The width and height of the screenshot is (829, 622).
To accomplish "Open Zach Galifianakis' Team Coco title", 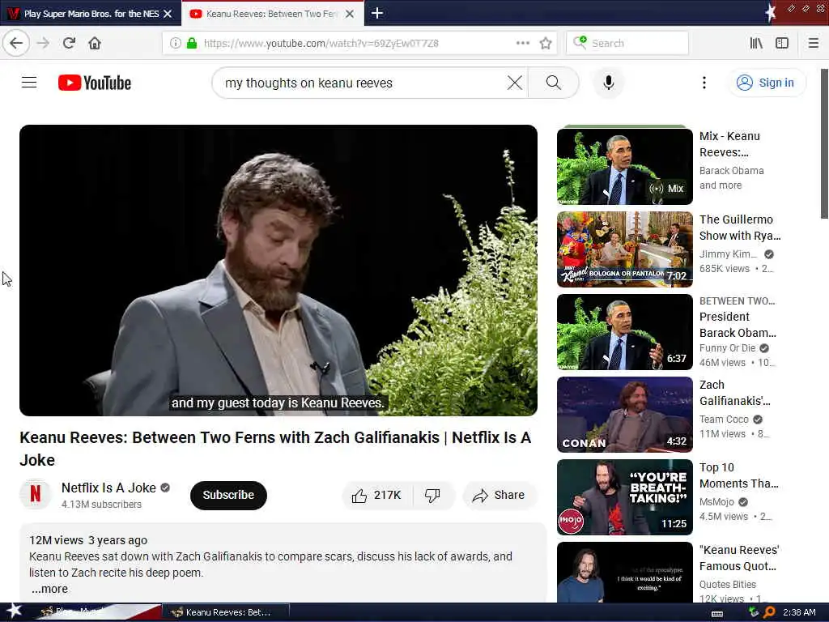I will click(735, 393).
